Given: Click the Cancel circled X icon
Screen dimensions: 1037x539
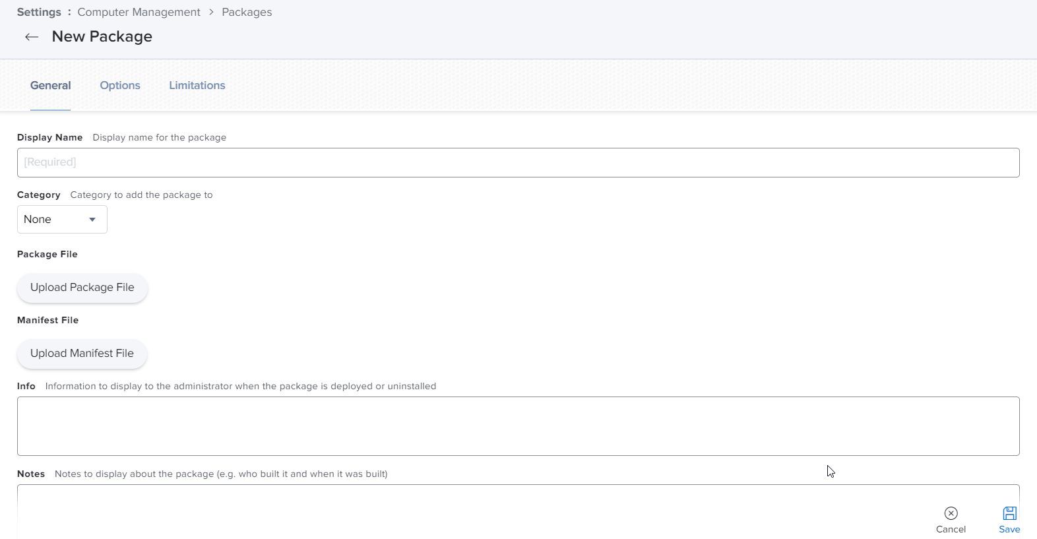Looking at the screenshot, I should [x=951, y=513].
